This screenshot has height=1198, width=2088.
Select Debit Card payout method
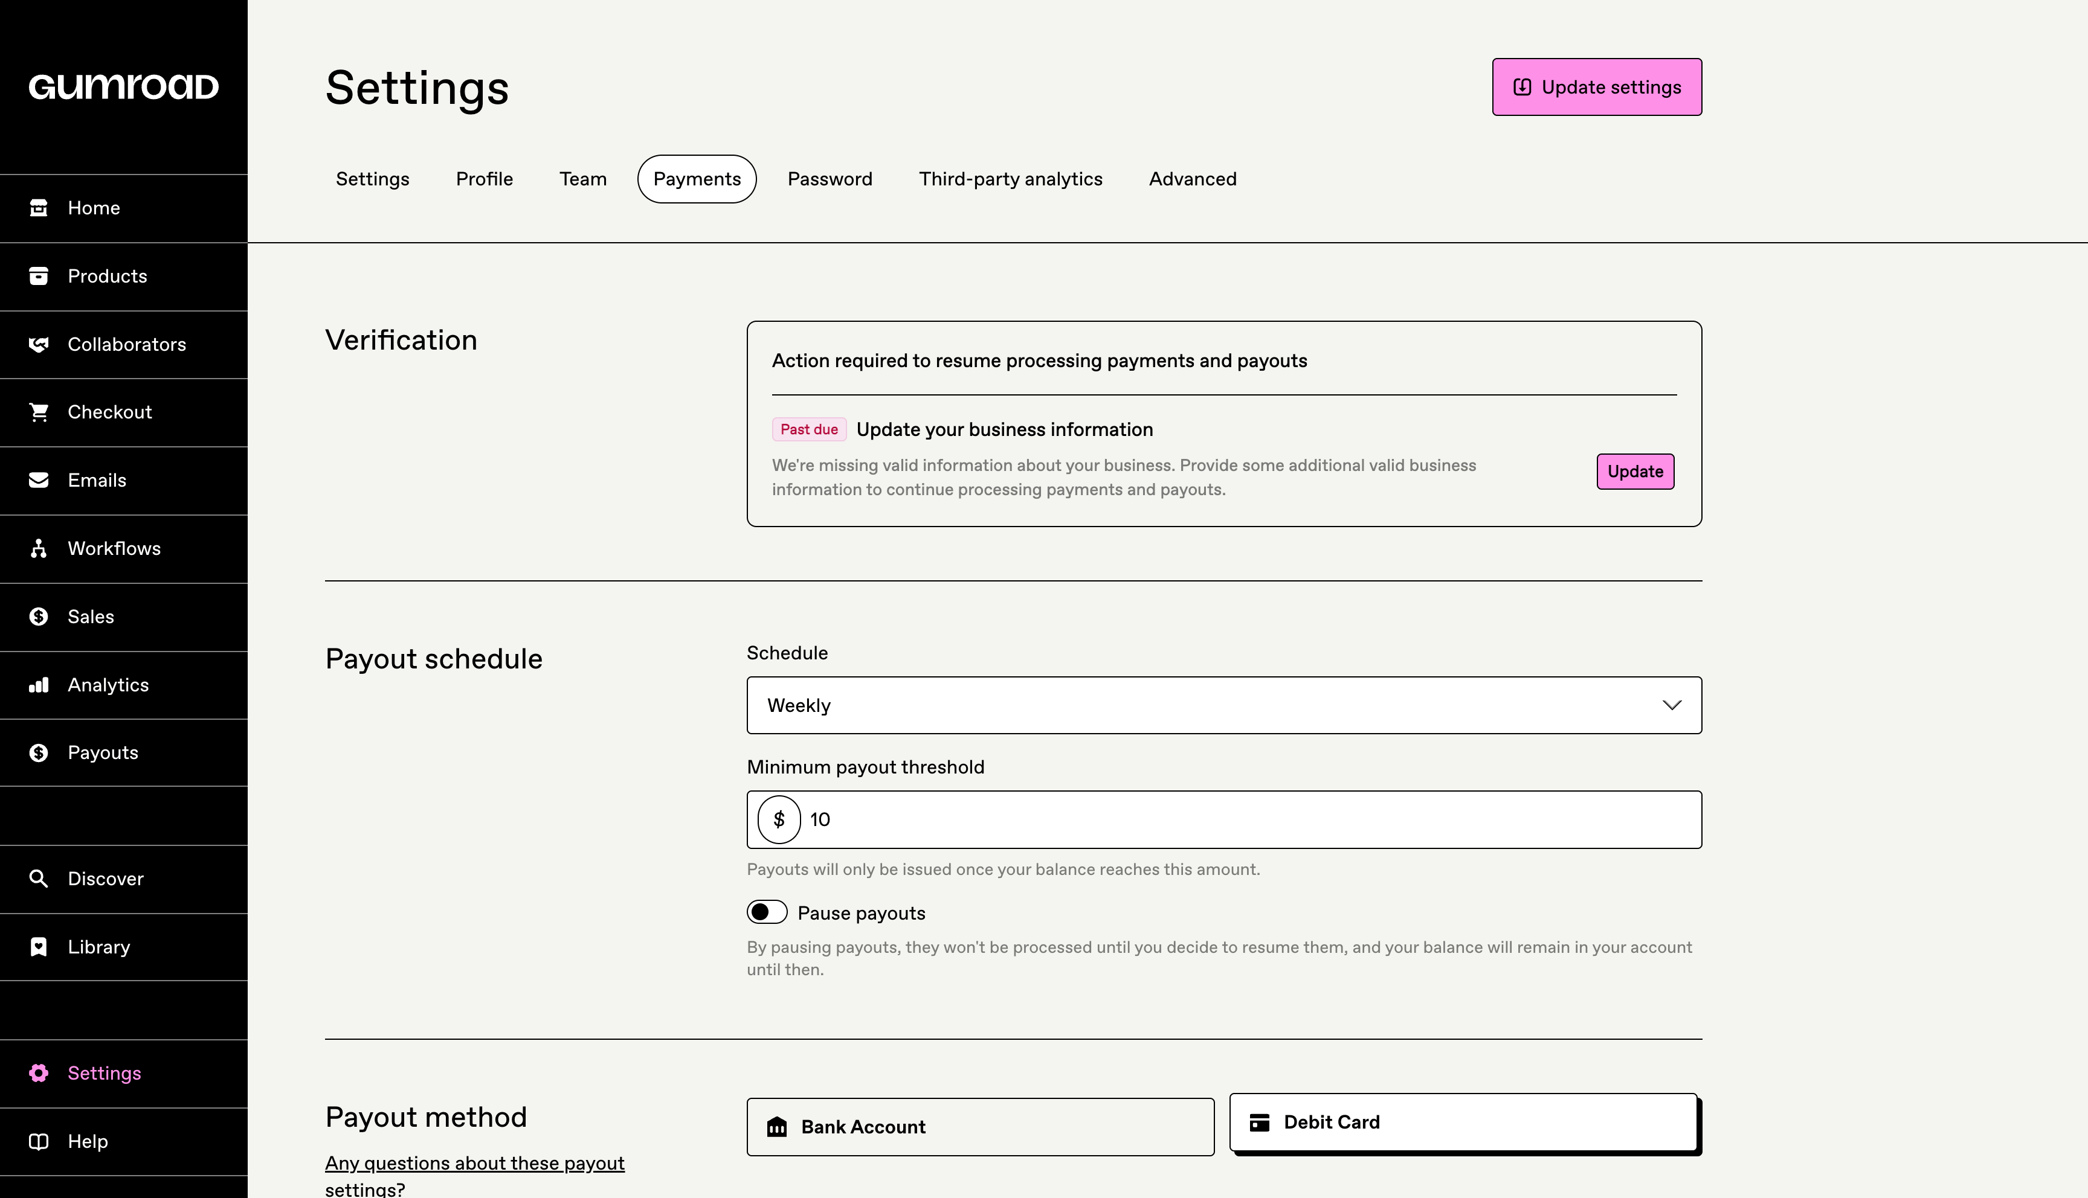click(x=1463, y=1123)
